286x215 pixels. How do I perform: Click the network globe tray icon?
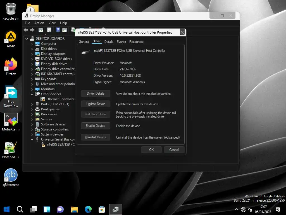pos(243,209)
